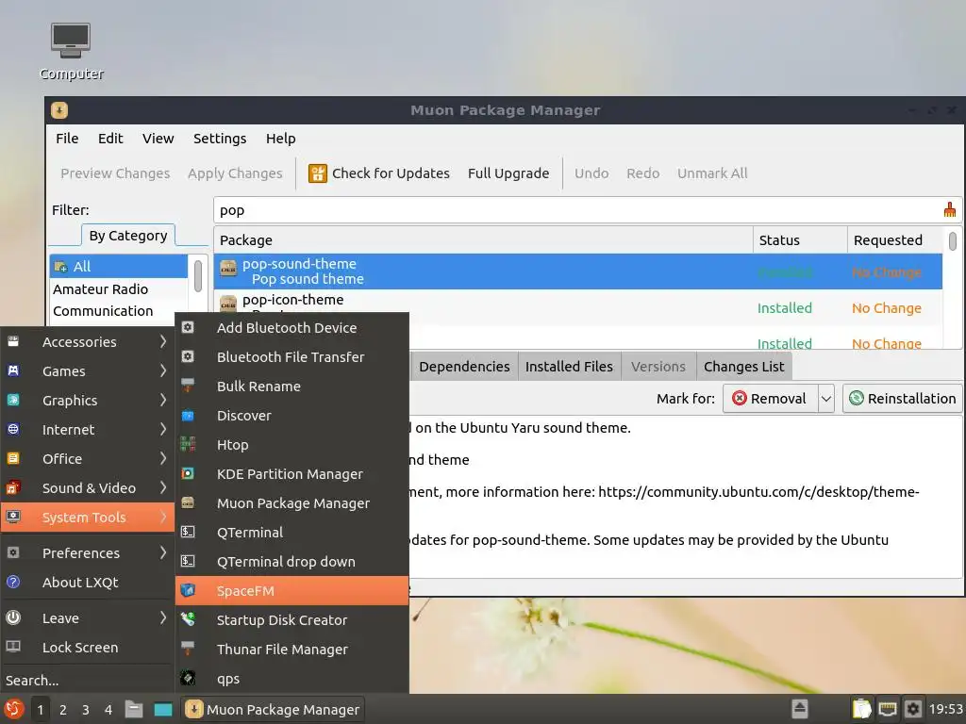Click the Muon Package Manager taskbar button

pos(275,709)
